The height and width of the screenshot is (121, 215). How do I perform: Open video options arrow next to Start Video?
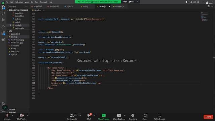(28, 115)
